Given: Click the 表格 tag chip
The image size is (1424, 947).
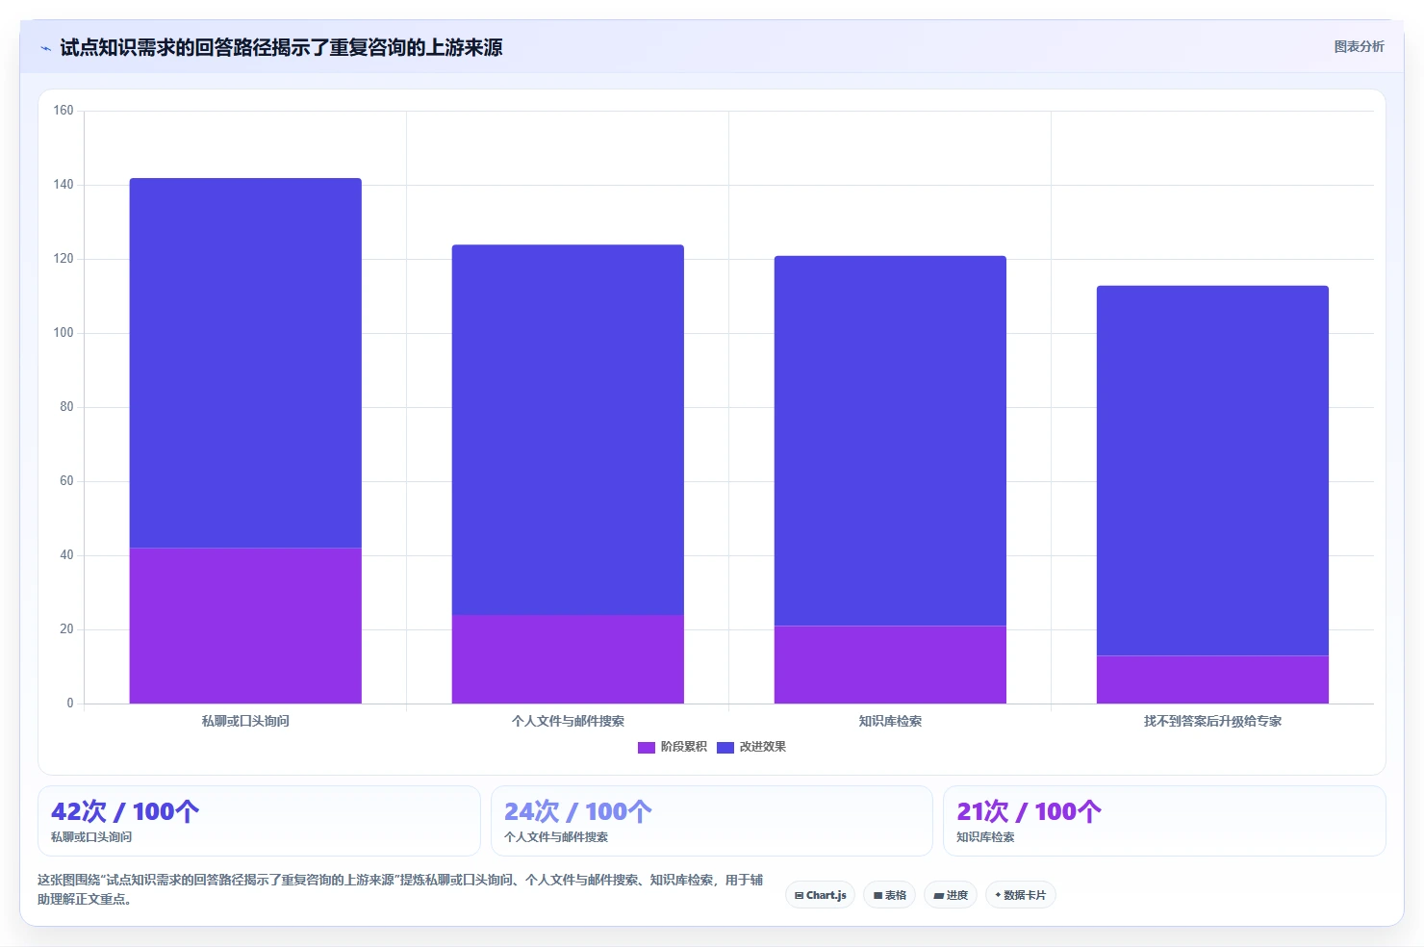Looking at the screenshot, I should click(890, 895).
